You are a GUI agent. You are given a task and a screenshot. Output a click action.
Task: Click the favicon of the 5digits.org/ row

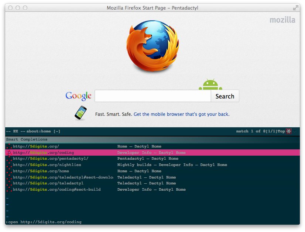(x=9, y=146)
